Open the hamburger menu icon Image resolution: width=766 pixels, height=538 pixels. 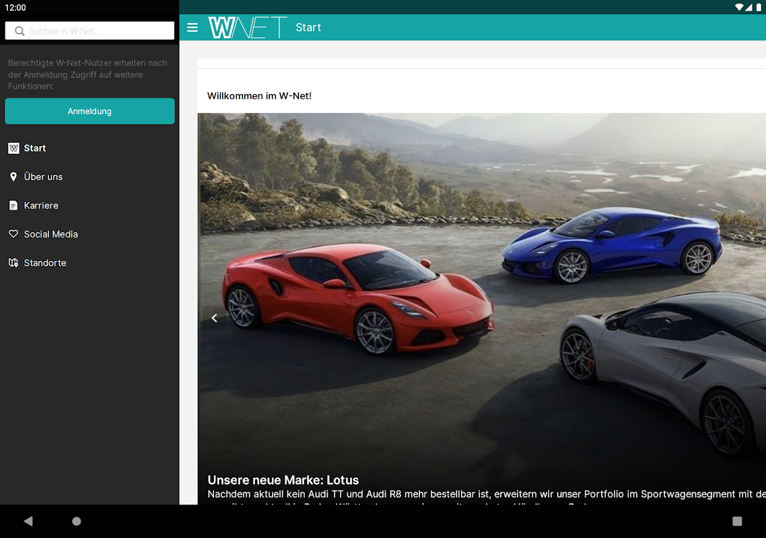tap(193, 28)
